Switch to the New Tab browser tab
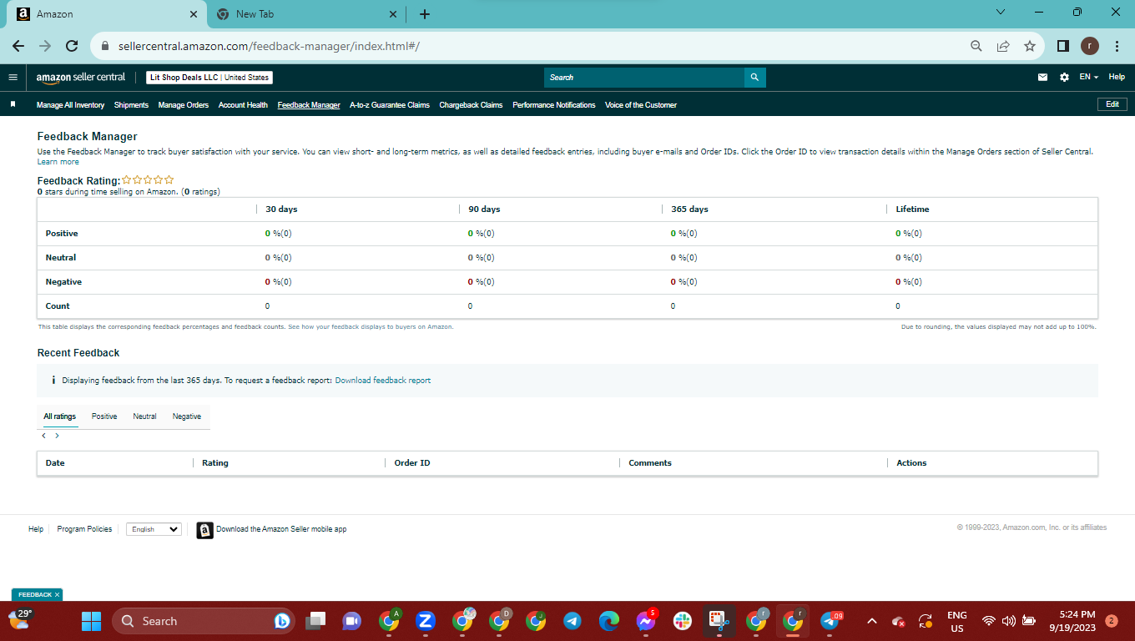Screen dimensions: 1135x641 306,14
